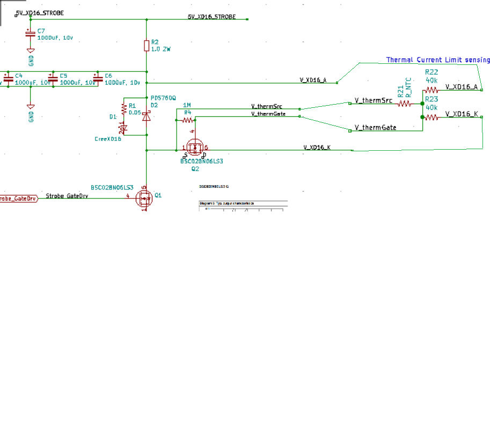This screenshot has width=490, height=441.
Task: Select the R4 resistor symbol
Action: pos(187,120)
